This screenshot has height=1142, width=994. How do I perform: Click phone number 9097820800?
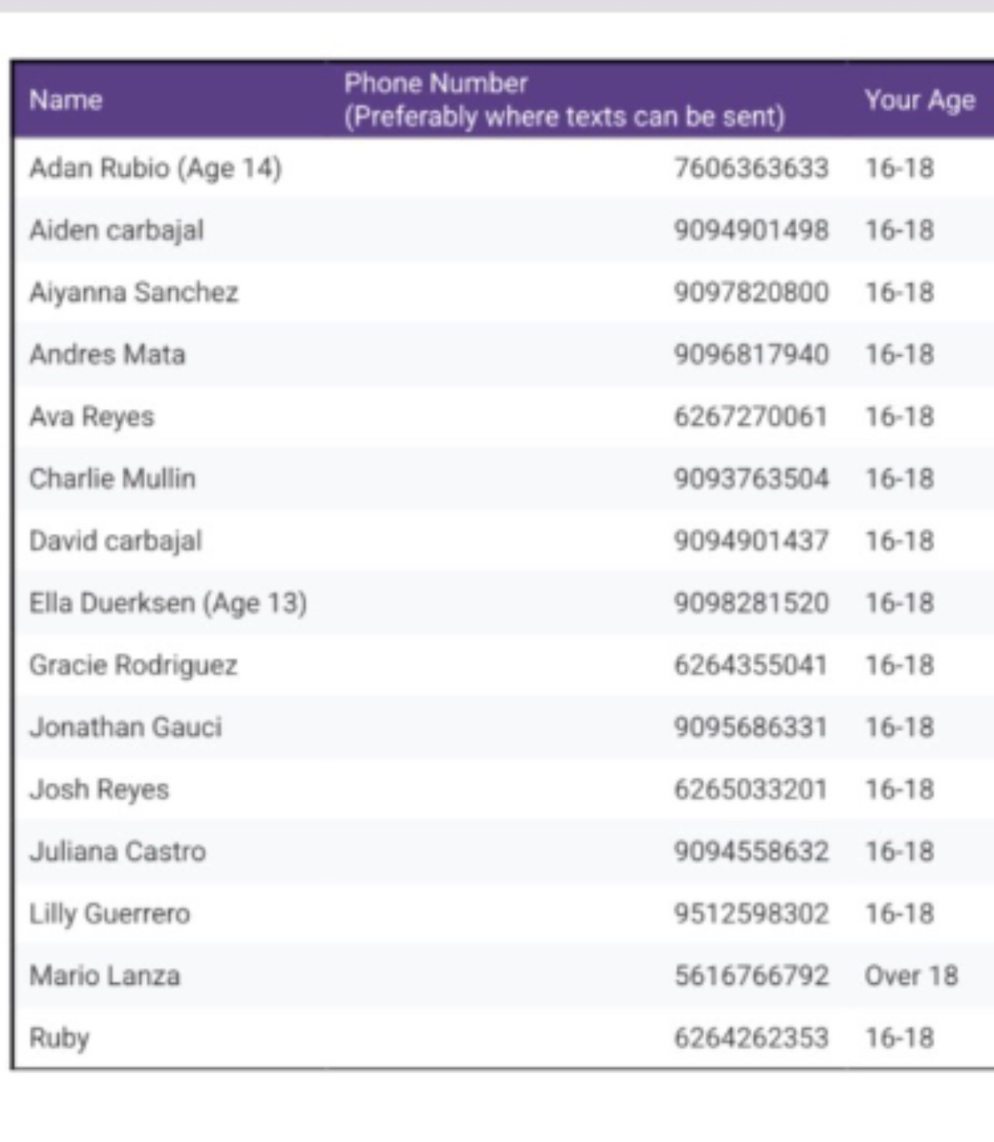[x=751, y=292]
